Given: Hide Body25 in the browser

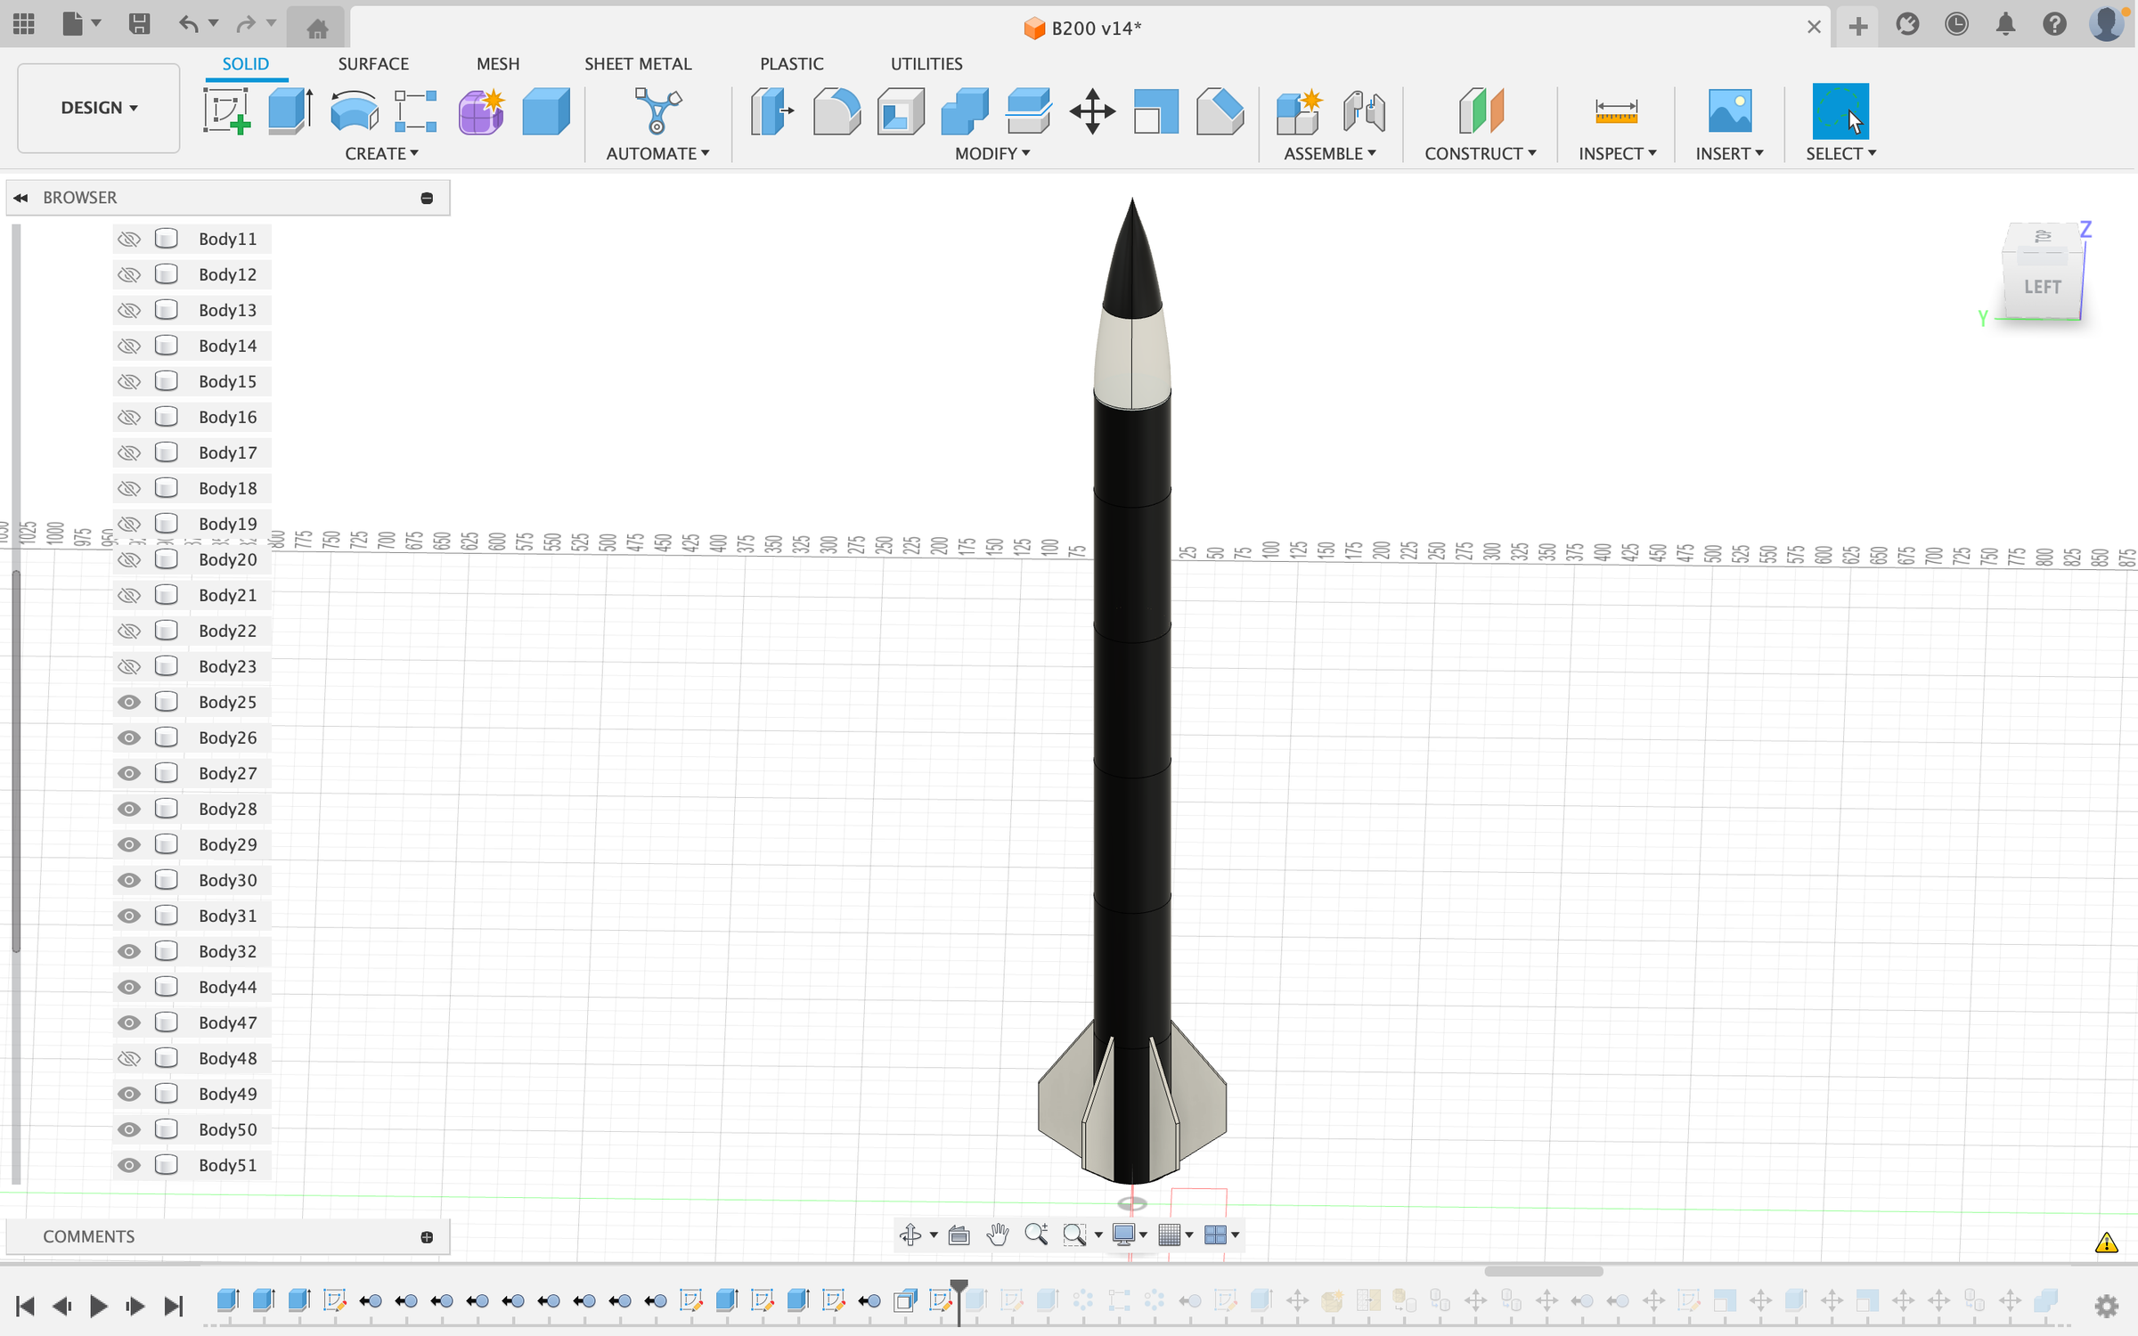Looking at the screenshot, I should click(128, 702).
